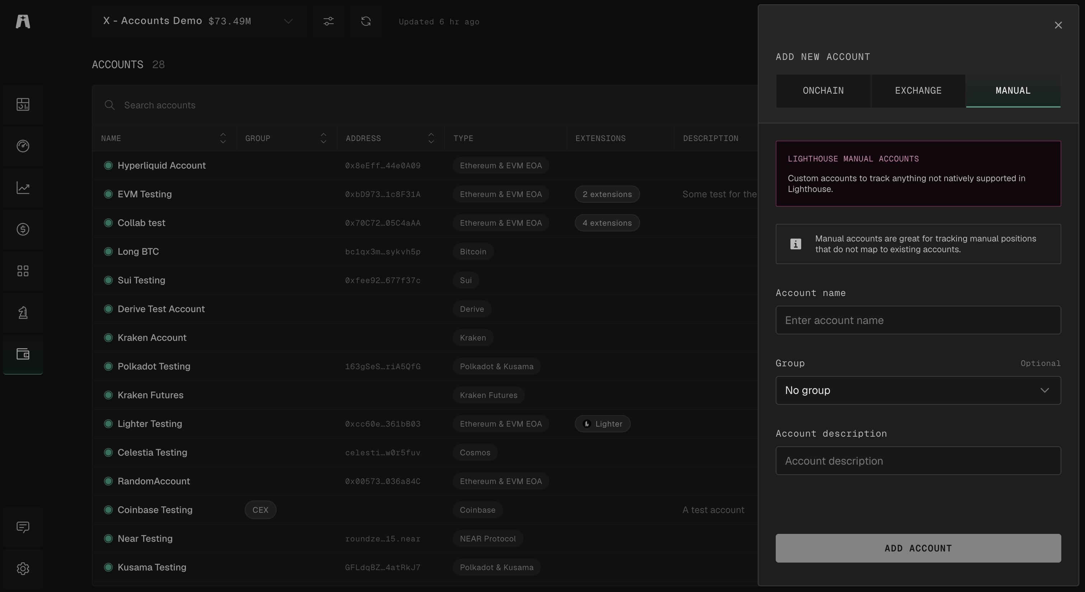The width and height of the screenshot is (1085, 592).
Task: Select the wallet accounts icon in sidebar
Action: [23, 354]
